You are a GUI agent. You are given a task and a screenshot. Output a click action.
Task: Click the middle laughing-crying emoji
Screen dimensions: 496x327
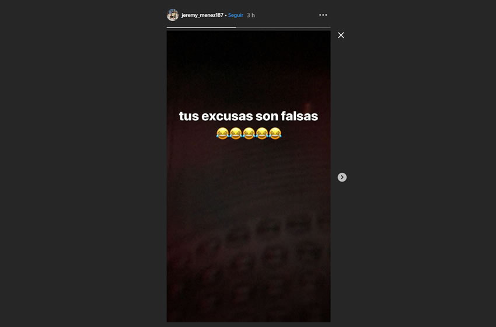(x=249, y=133)
